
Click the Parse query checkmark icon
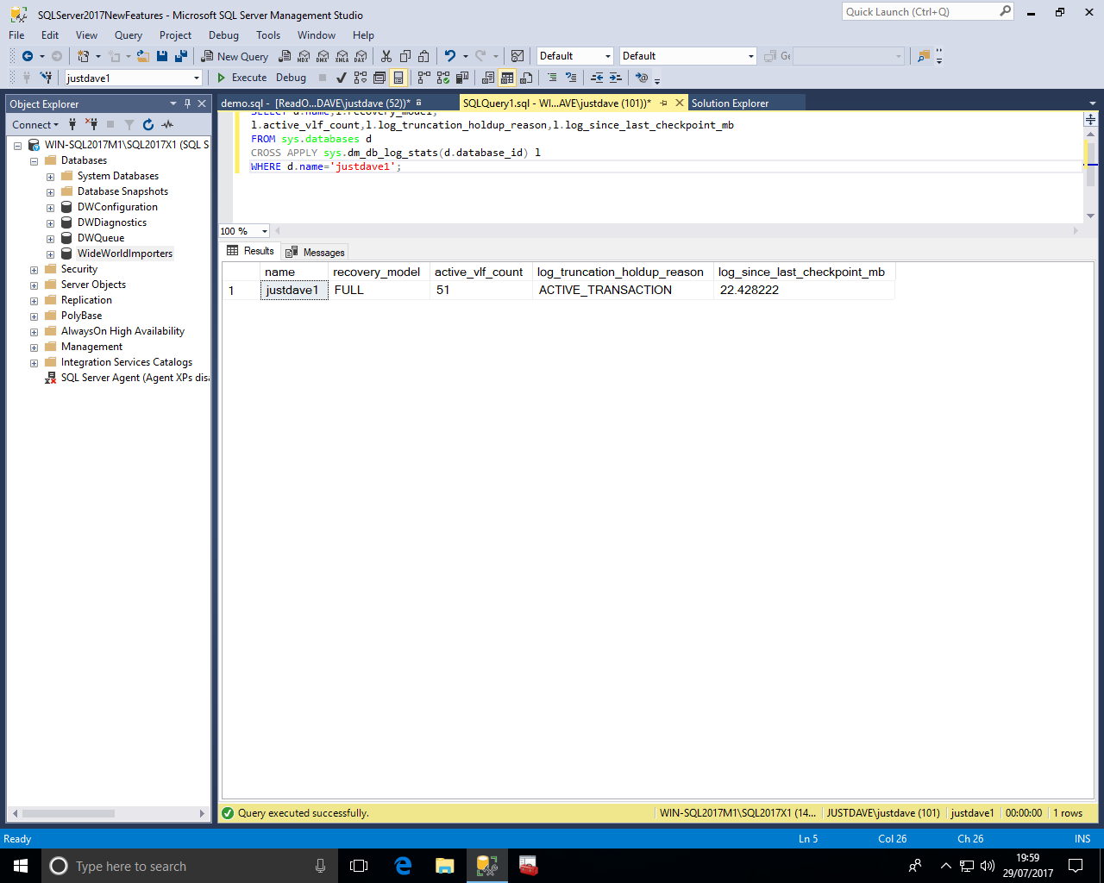click(x=342, y=78)
